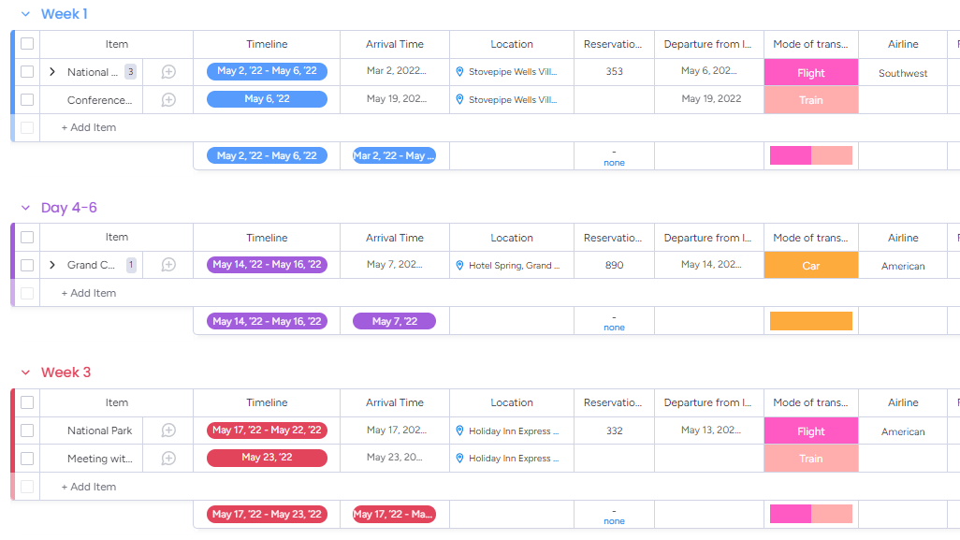Click the Airline column header in Week 1
The height and width of the screenshot is (540, 960).
click(x=902, y=44)
